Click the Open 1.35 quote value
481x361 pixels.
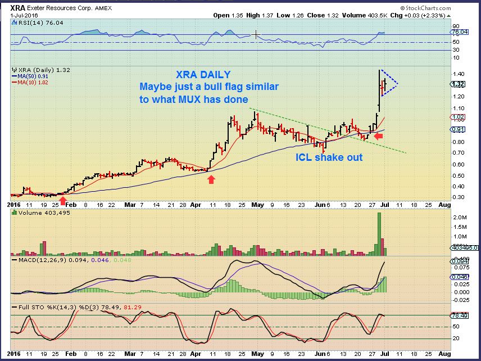click(x=227, y=15)
